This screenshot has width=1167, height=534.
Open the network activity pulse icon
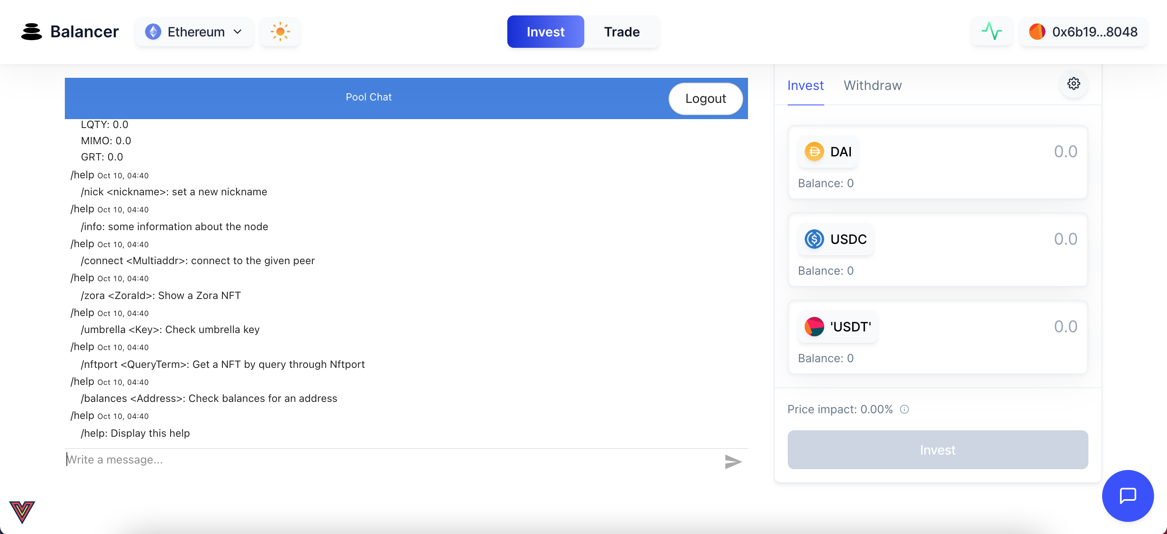992,32
